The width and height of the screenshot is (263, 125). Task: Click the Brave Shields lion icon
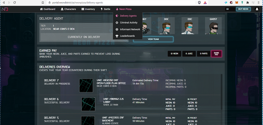(x=199, y=3)
